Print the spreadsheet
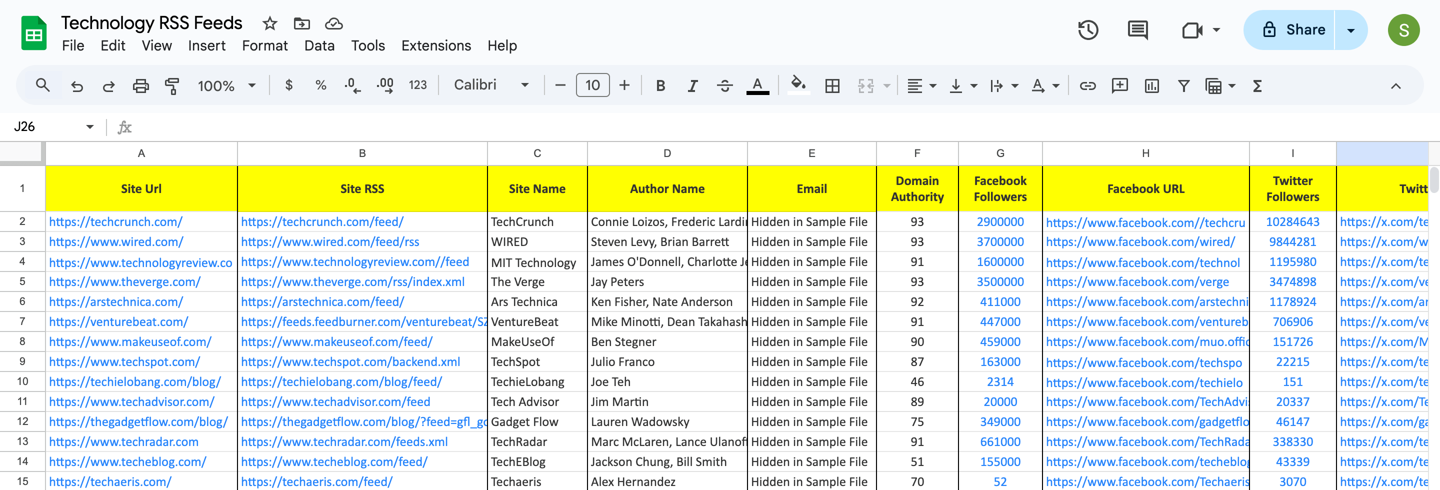 (140, 85)
